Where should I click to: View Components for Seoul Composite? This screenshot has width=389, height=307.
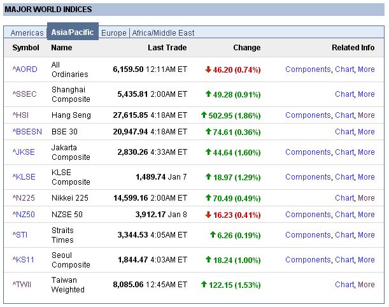308,260
